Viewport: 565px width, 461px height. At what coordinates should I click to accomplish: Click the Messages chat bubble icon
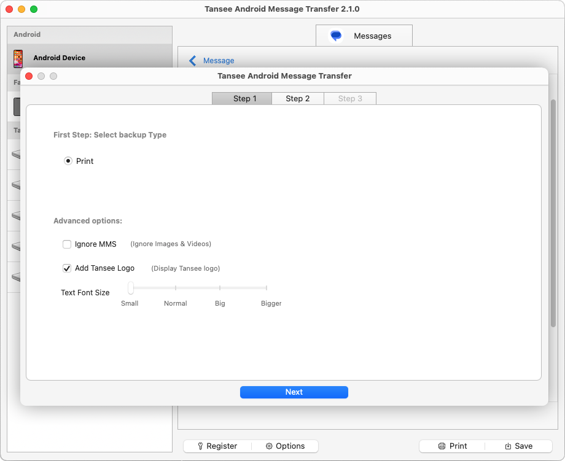pyautogui.click(x=336, y=36)
